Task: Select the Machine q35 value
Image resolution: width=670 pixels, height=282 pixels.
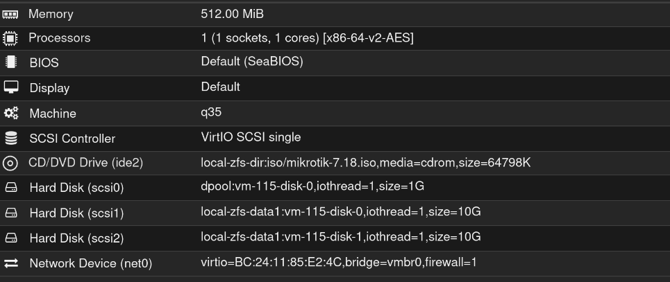Action: tap(211, 113)
